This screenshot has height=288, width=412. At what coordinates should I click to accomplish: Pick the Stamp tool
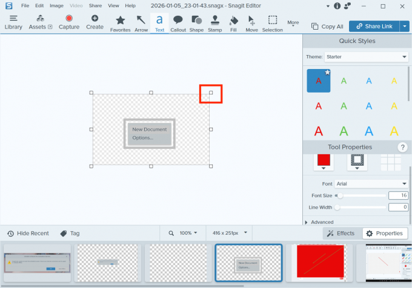click(214, 23)
